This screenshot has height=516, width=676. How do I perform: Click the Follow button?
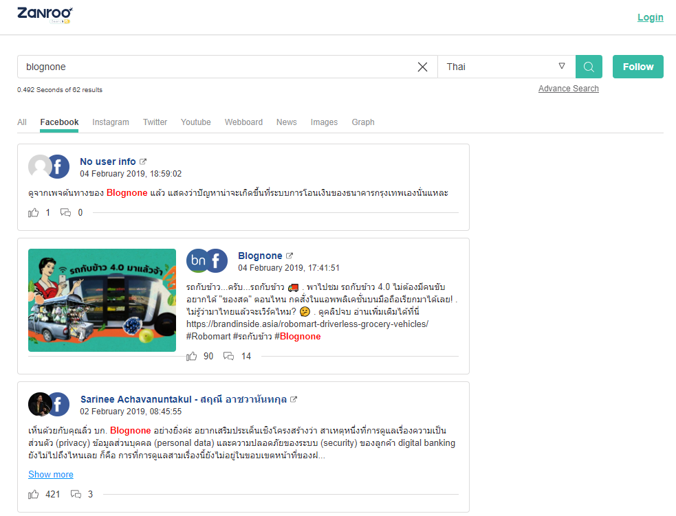[x=638, y=67]
